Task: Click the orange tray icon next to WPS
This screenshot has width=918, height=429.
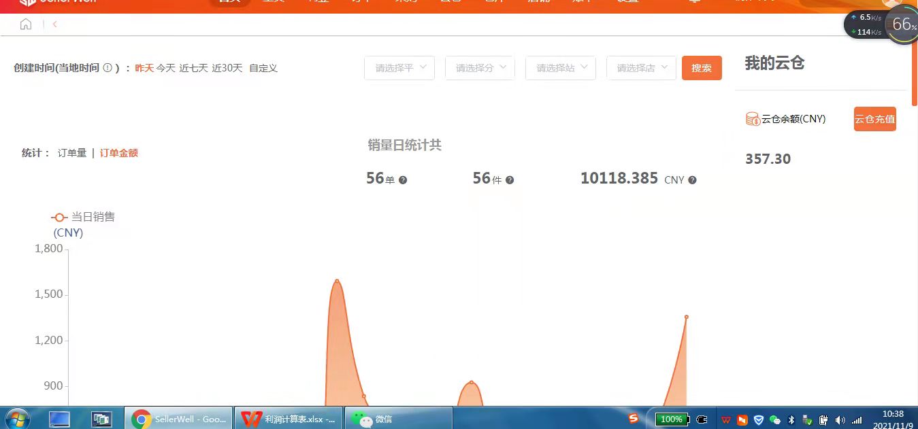Action: [x=742, y=420]
